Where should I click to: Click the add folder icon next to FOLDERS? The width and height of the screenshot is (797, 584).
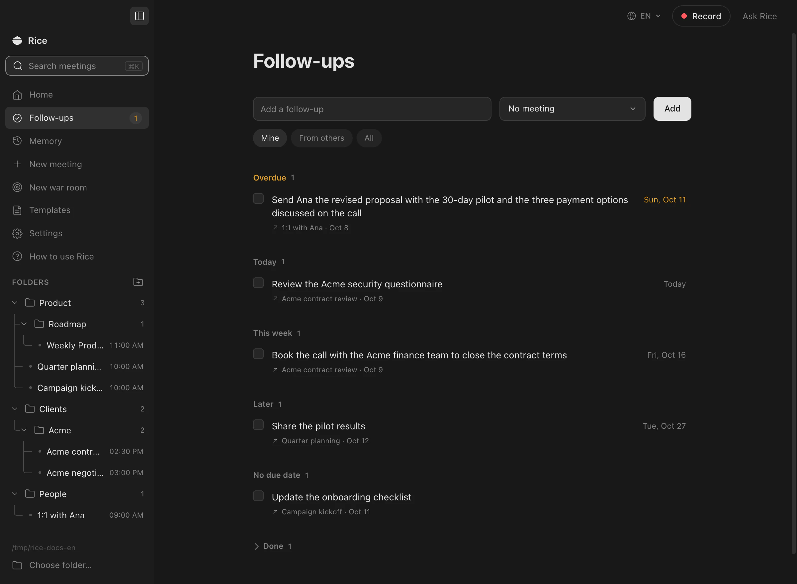click(138, 282)
